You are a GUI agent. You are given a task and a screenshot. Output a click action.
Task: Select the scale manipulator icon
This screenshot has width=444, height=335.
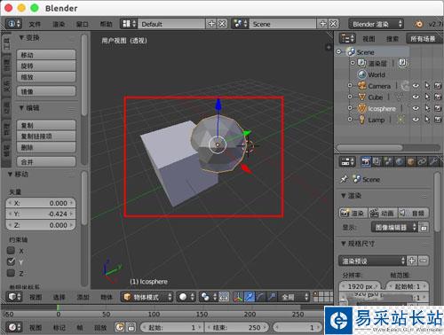tap(272, 297)
